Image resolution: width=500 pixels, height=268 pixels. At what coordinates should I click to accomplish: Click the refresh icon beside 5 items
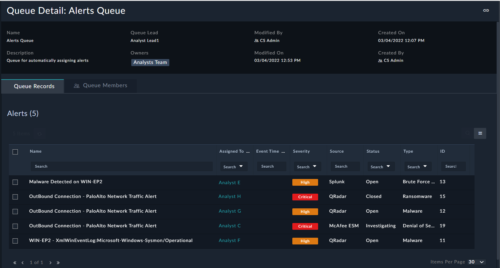[x=40, y=134]
